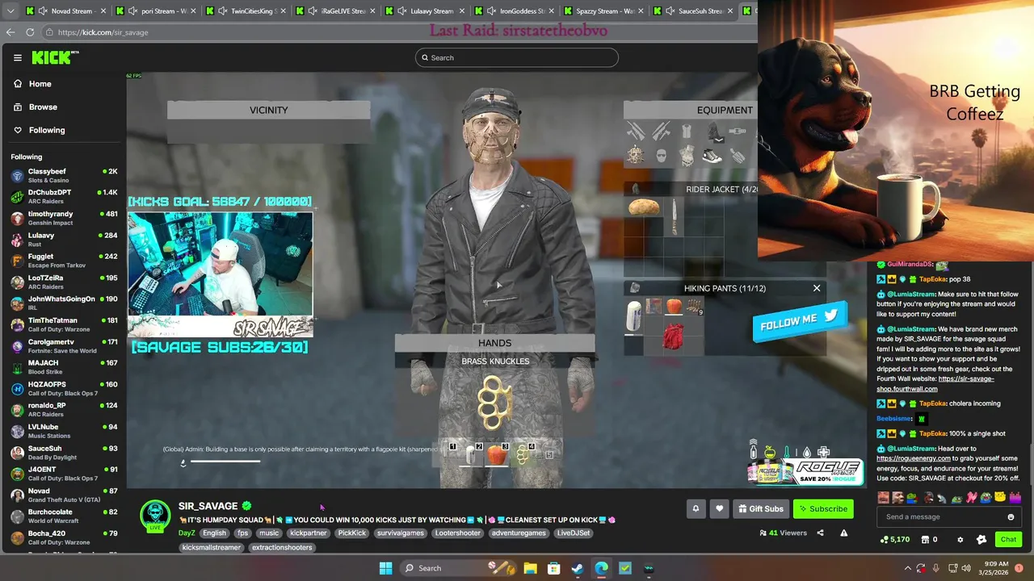The width and height of the screenshot is (1034, 581).
Task: Open chat settings gear
Action: 960,539
